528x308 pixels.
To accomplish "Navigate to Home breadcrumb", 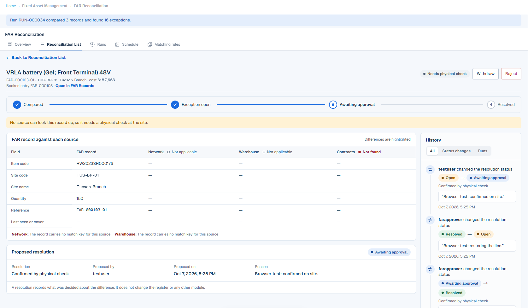I will [x=11, y=6].
